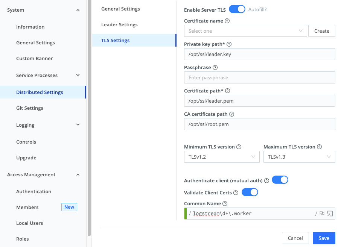341x247 pixels.
Task: Click the regex flag icon in Common Name field
Action: [x=322, y=213]
